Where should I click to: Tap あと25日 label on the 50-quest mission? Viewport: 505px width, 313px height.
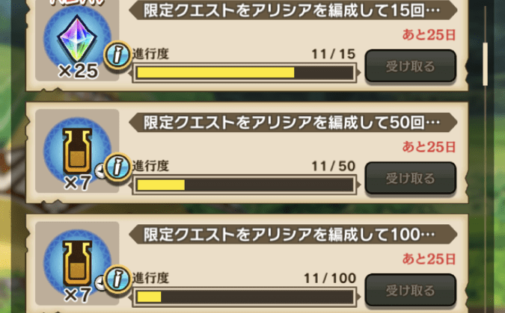(429, 147)
